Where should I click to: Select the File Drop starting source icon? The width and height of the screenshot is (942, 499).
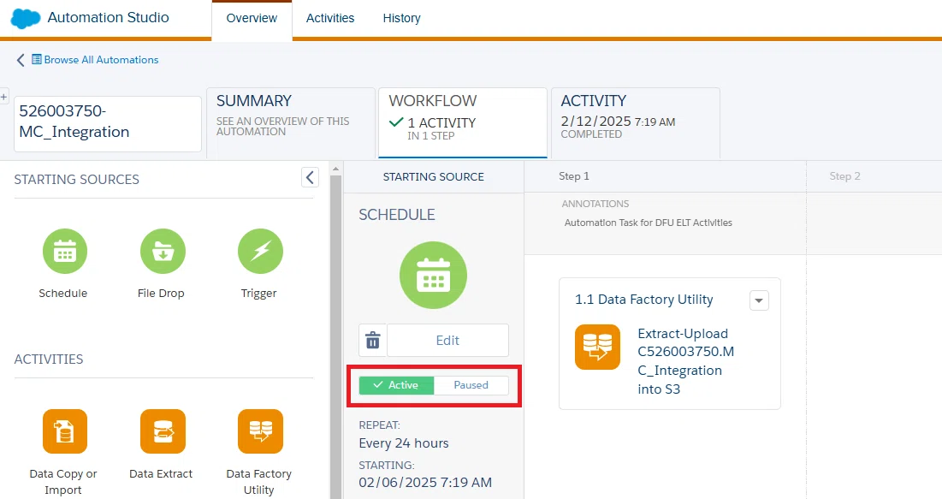coord(163,252)
